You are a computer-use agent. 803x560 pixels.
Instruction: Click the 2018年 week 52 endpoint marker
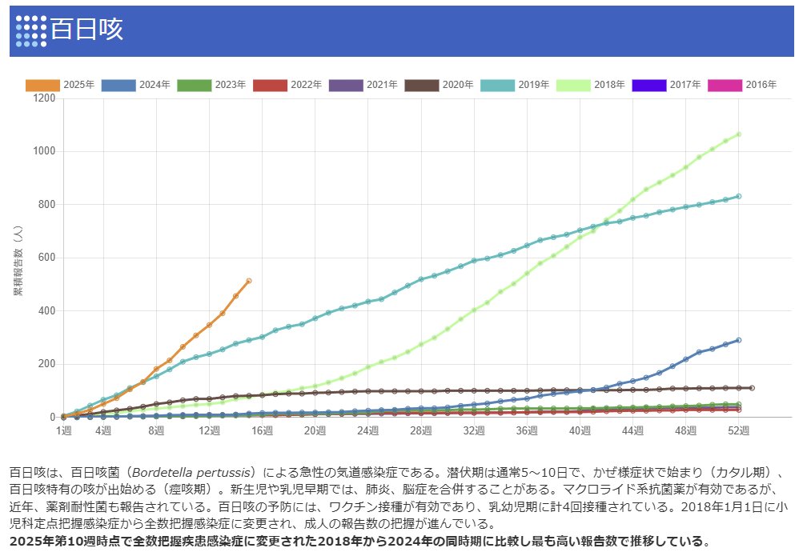(738, 134)
